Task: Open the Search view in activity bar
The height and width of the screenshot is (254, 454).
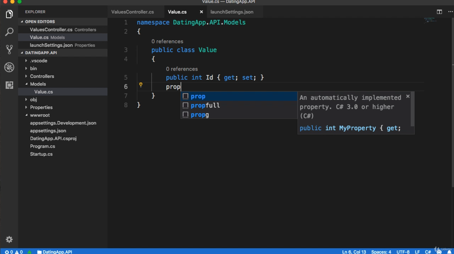Action: pos(9,32)
